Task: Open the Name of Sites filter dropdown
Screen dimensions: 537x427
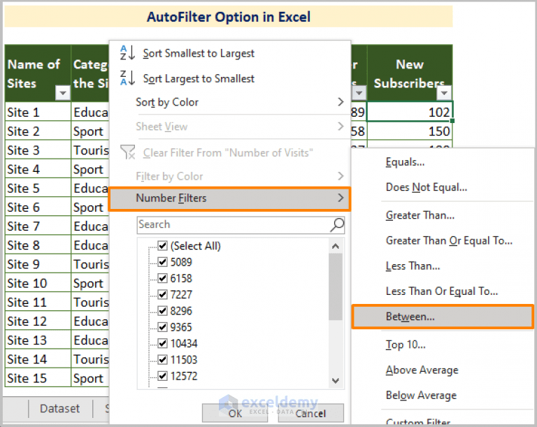Action: click(x=63, y=93)
